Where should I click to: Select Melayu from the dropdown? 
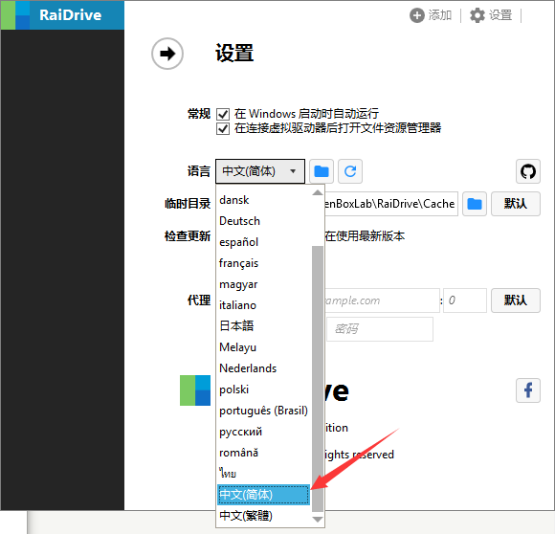click(x=264, y=347)
